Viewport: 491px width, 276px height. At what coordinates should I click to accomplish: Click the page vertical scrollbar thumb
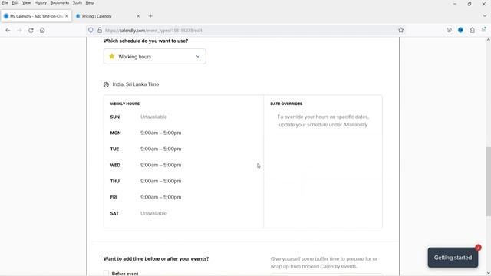coord(488,182)
